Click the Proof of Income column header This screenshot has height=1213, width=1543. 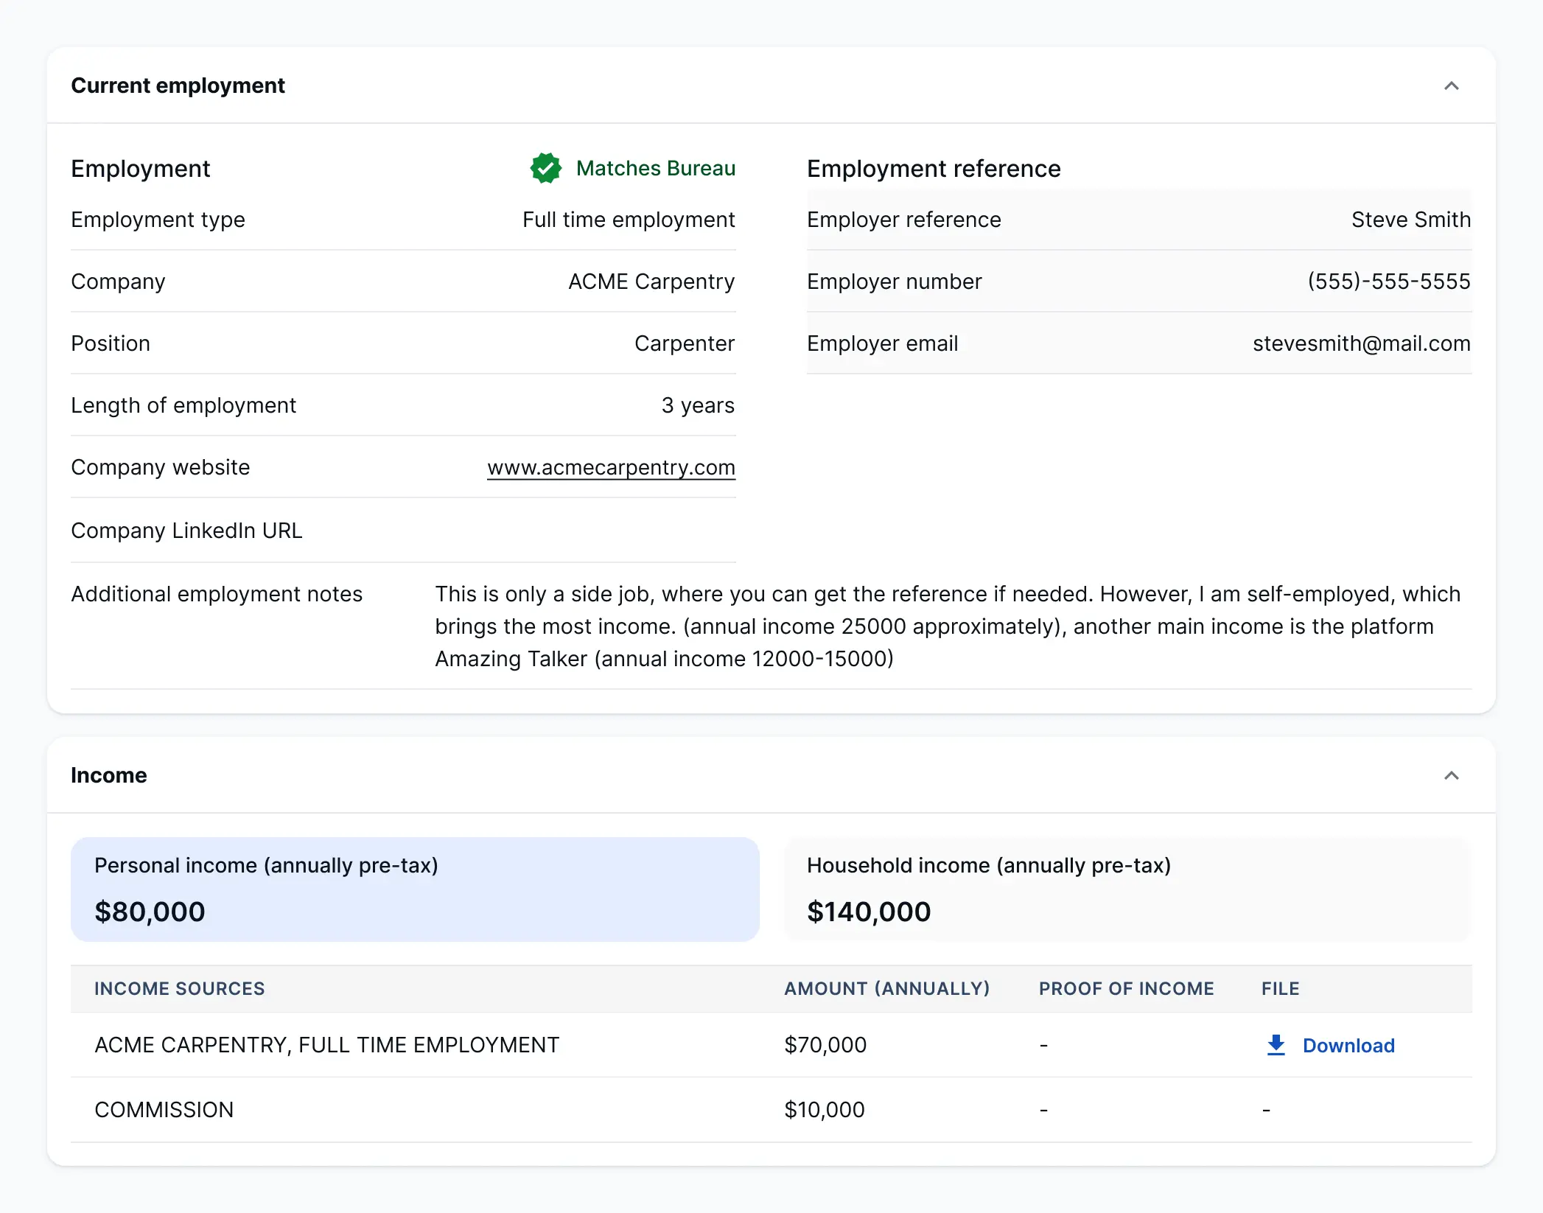[1126, 988]
